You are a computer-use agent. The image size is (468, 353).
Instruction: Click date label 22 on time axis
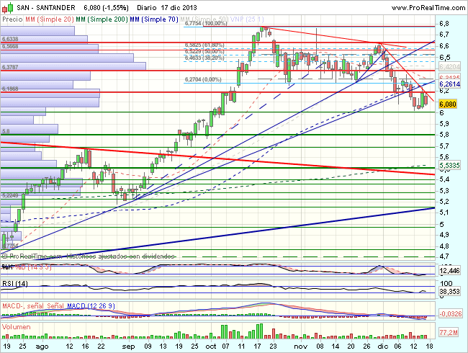pos(102,347)
